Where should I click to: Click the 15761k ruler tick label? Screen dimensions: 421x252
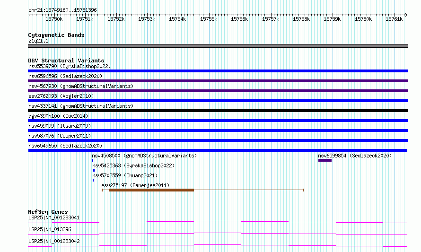click(x=394, y=19)
